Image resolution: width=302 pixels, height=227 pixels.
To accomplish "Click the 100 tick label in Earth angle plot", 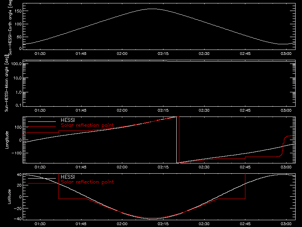I will point(18,24).
